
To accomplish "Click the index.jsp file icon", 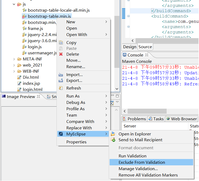I will [19, 83].
